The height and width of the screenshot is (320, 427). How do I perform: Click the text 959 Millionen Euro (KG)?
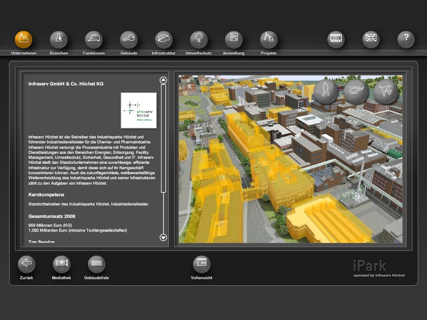pyautogui.click(x=50, y=225)
